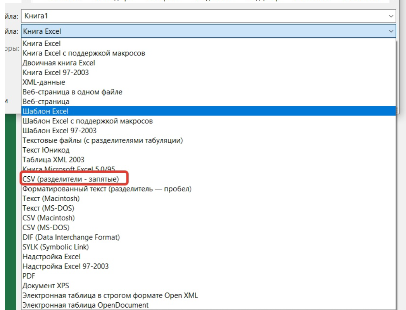The height and width of the screenshot is (310, 406).
Task: Select Надстройка Excel 97-2003
Action: click(x=209, y=266)
